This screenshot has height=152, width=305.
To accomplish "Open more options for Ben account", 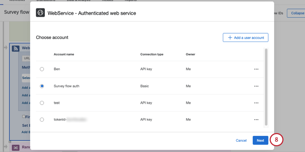I will coord(256,69).
